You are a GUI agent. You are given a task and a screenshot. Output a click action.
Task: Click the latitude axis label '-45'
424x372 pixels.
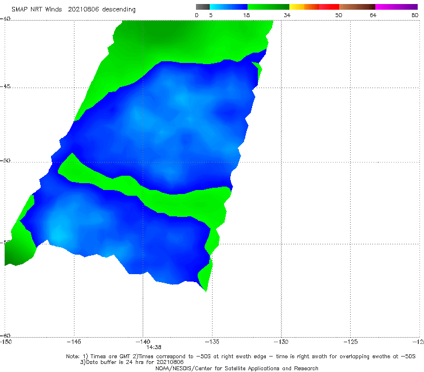pyautogui.click(x=5, y=86)
